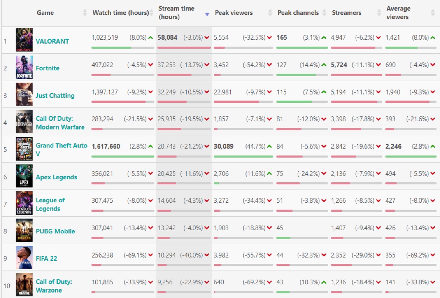Select FIFA 22 watch time 256,238

(102, 255)
